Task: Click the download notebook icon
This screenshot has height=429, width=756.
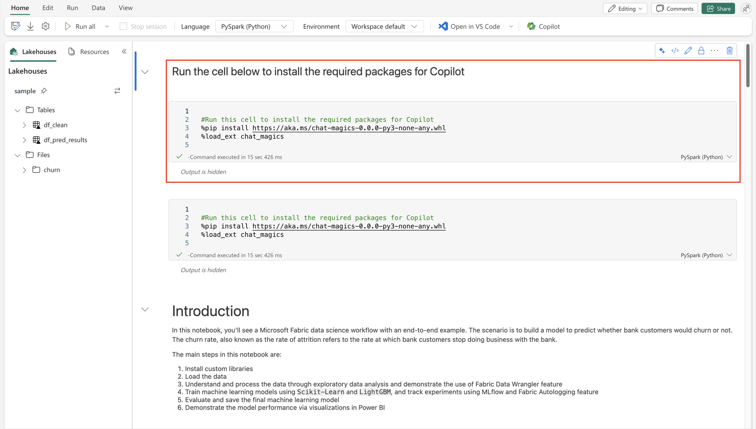Action: pos(30,26)
